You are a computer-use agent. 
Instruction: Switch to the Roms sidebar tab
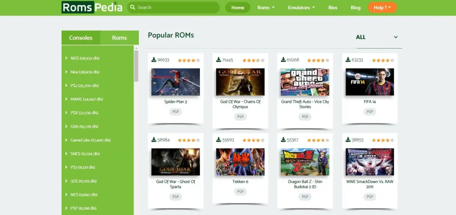(119, 38)
